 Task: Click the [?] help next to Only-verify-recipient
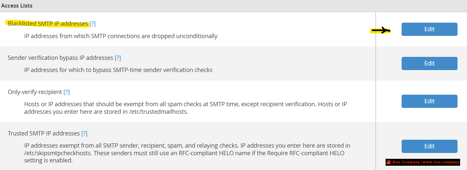67,92
